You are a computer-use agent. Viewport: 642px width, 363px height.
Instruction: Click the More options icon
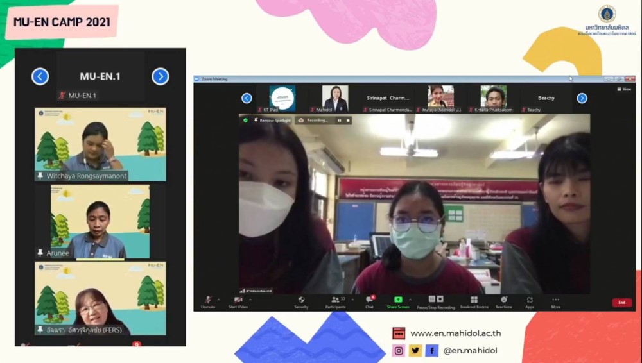[x=555, y=300]
